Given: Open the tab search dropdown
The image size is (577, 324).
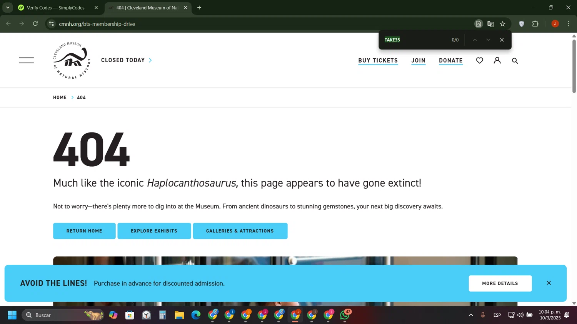Looking at the screenshot, I should [x=8, y=8].
